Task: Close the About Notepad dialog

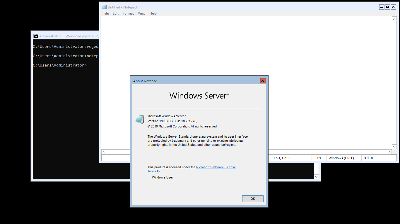Action: [x=263, y=81]
